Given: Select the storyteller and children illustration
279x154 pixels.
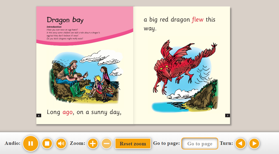Looking at the screenshot, I should click(86, 77).
